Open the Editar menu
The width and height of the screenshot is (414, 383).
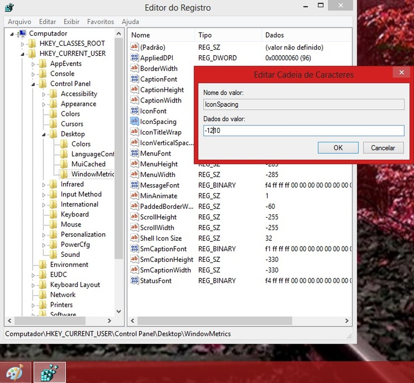pos(48,21)
